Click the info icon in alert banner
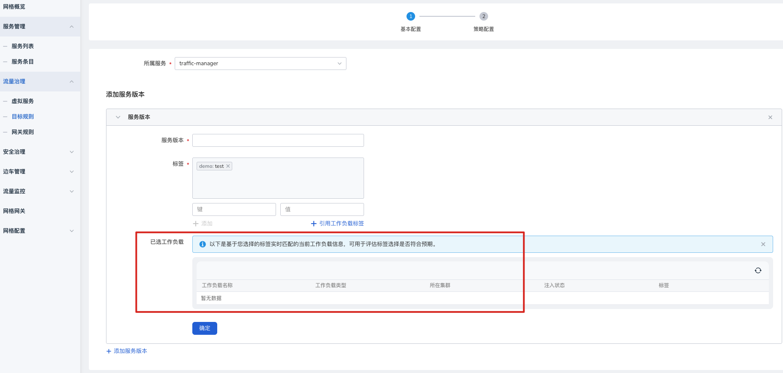Image resolution: width=783 pixels, height=373 pixels. [x=203, y=244]
